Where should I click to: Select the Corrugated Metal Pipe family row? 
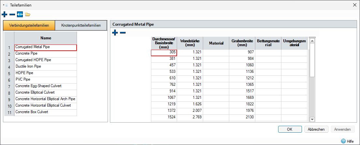[45, 47]
